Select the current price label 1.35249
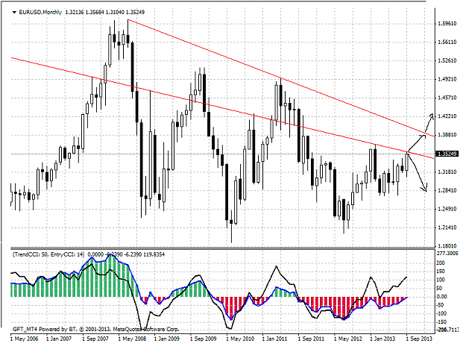This screenshot has height=358, width=466. (447, 154)
